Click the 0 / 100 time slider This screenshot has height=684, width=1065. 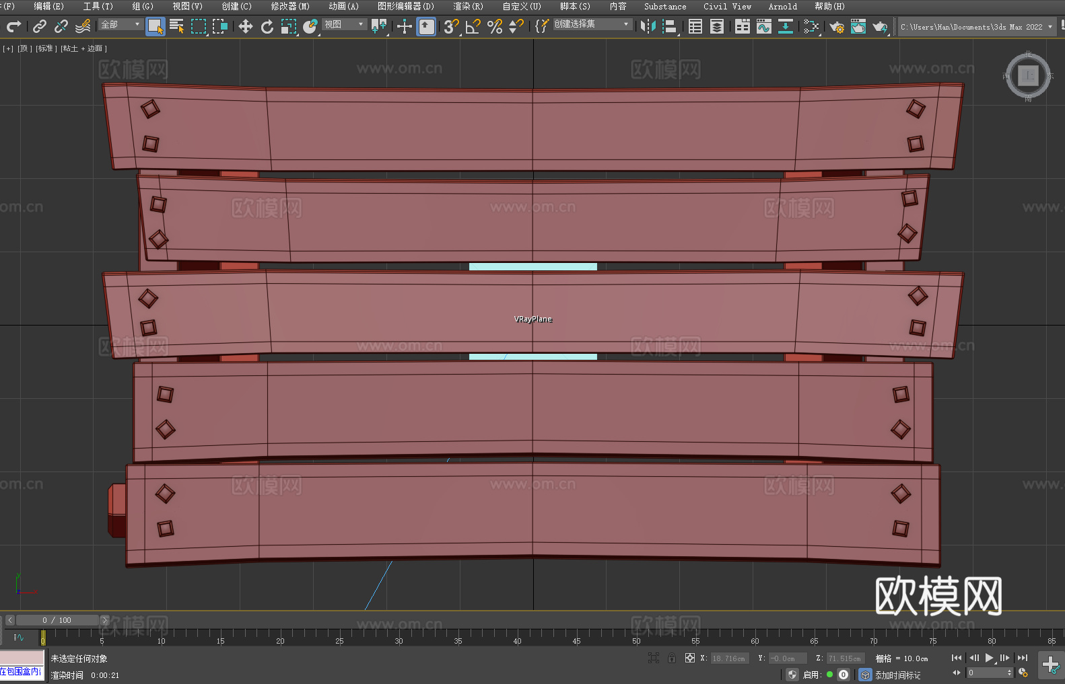coord(57,620)
